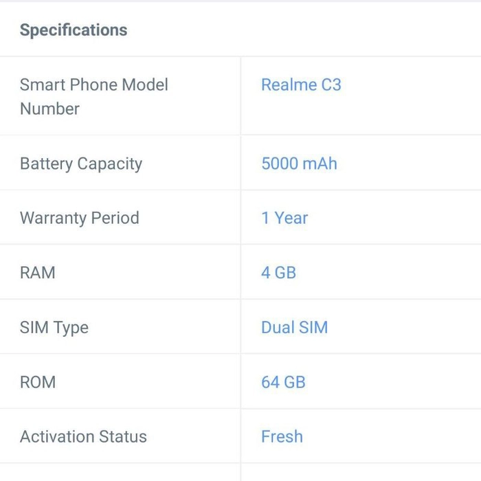Select the ROM row label

click(38, 382)
